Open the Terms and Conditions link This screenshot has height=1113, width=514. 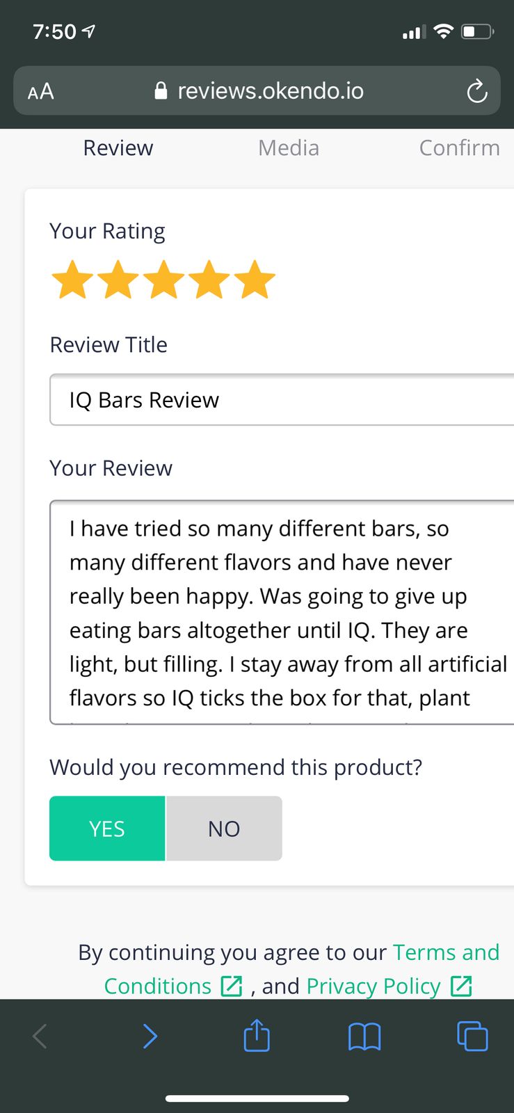(301, 969)
